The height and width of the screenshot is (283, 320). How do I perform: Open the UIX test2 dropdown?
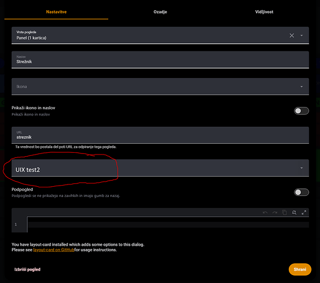click(160, 168)
